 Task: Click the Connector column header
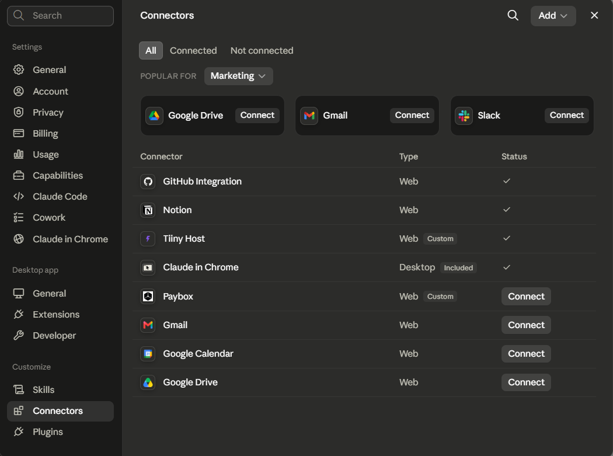pyautogui.click(x=161, y=156)
